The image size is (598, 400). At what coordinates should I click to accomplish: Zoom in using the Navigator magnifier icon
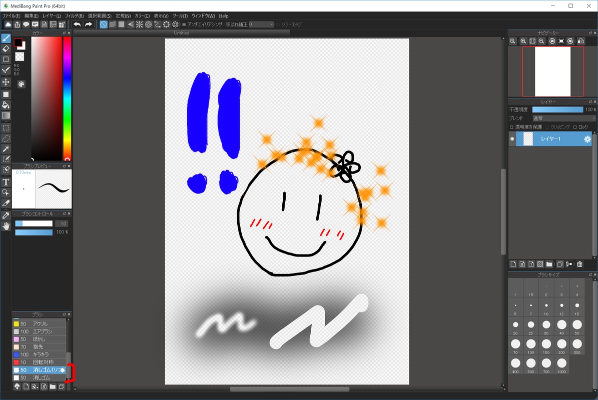click(523, 41)
